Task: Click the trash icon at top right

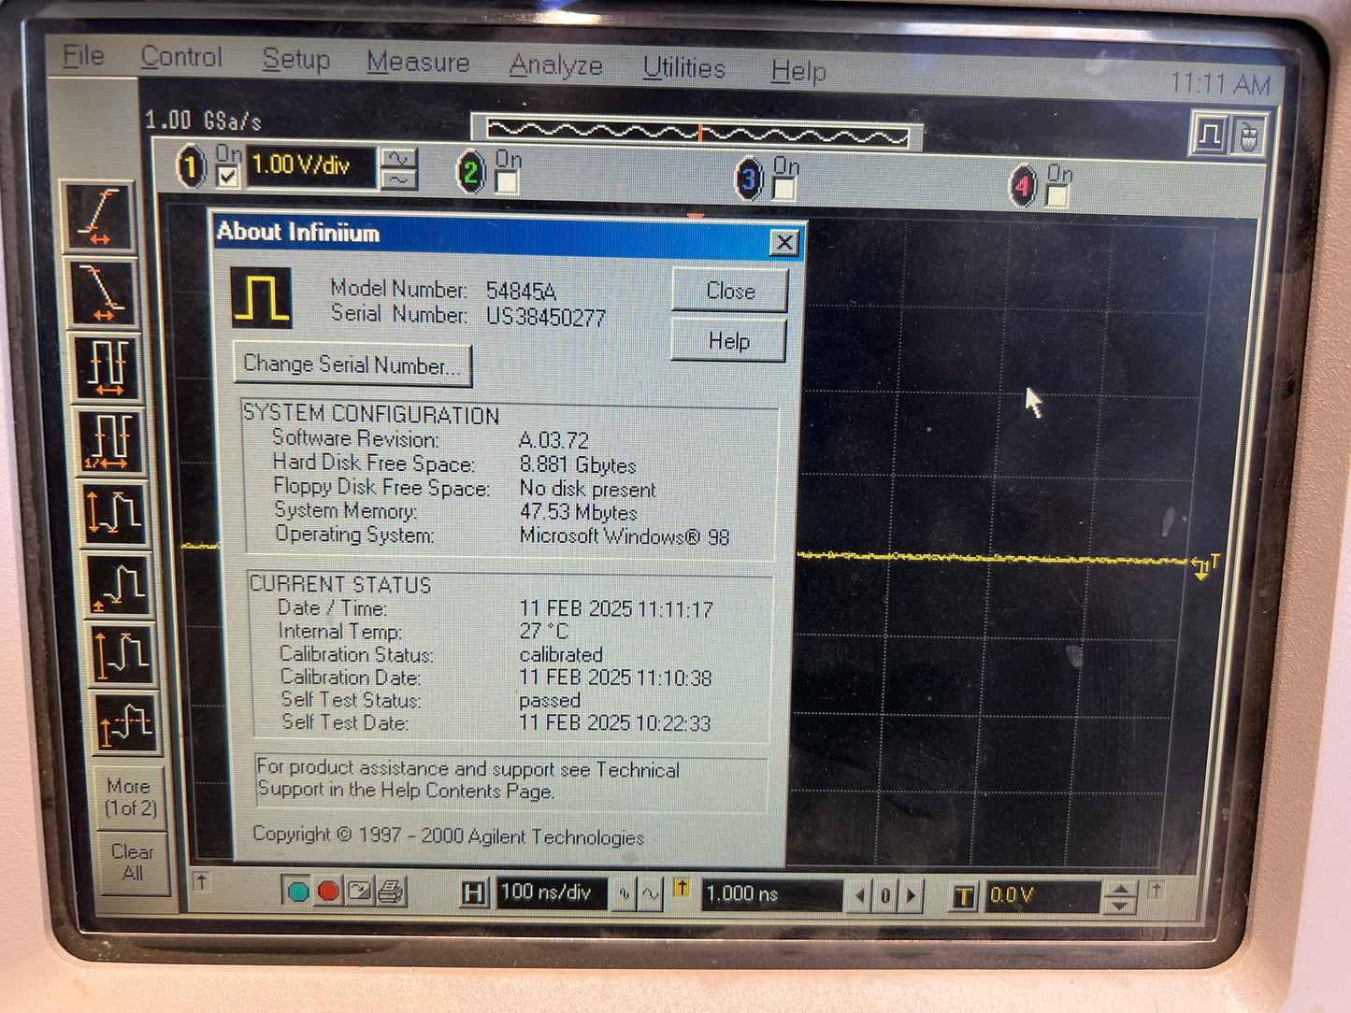Action: (1248, 136)
